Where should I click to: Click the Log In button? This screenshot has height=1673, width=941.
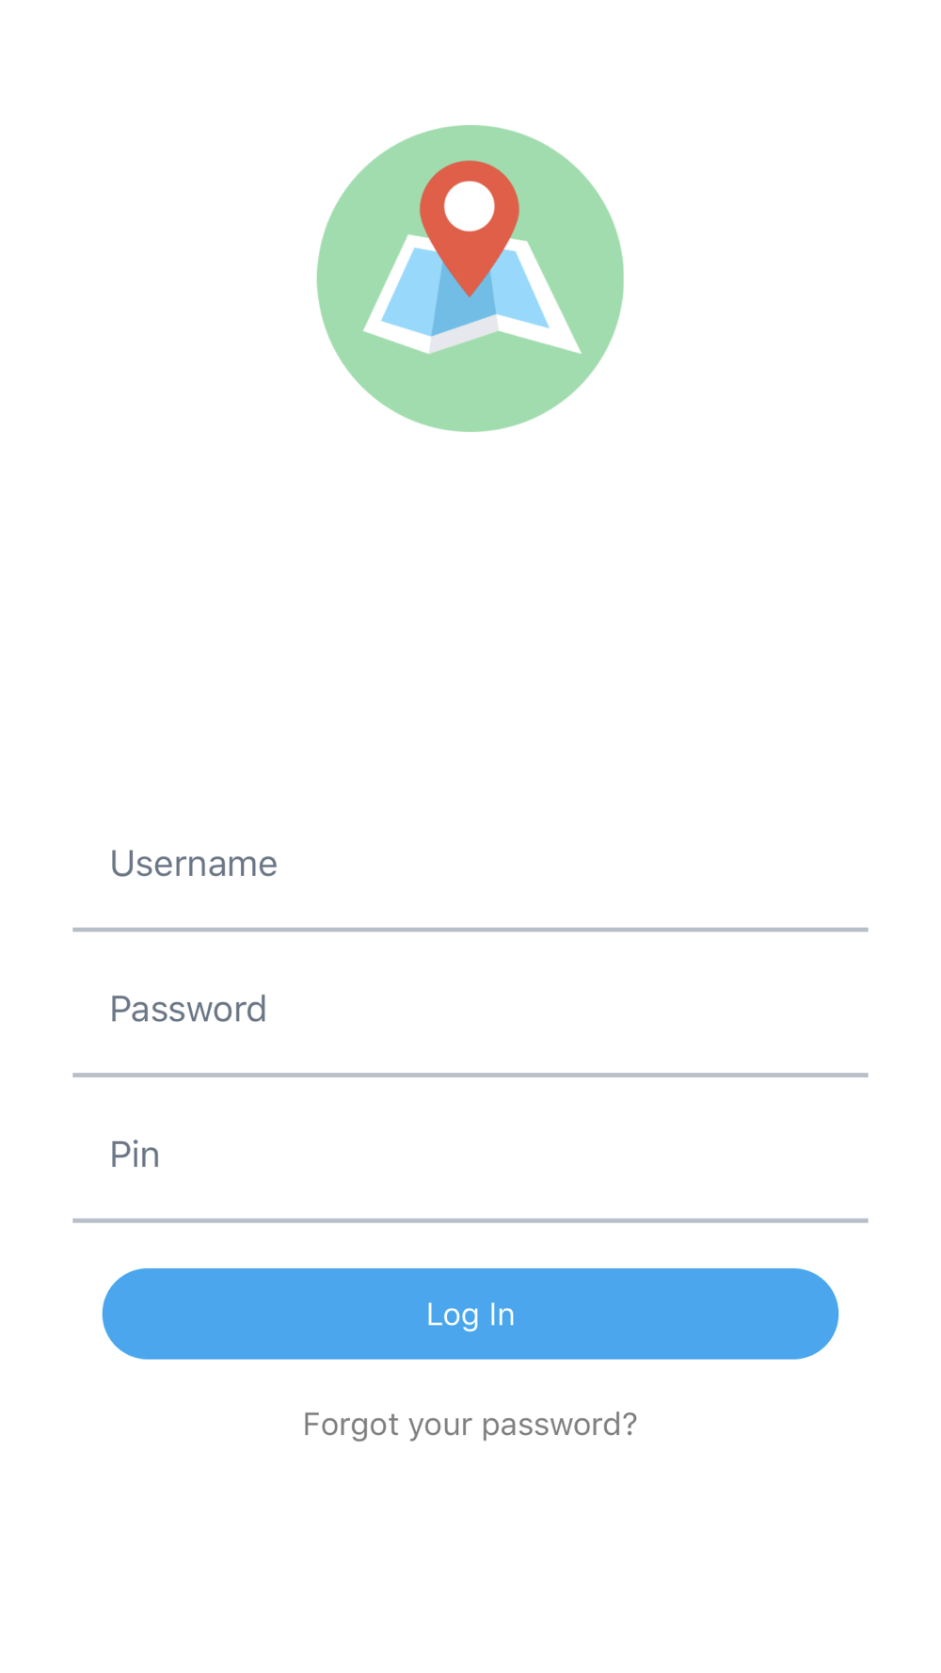470,1314
